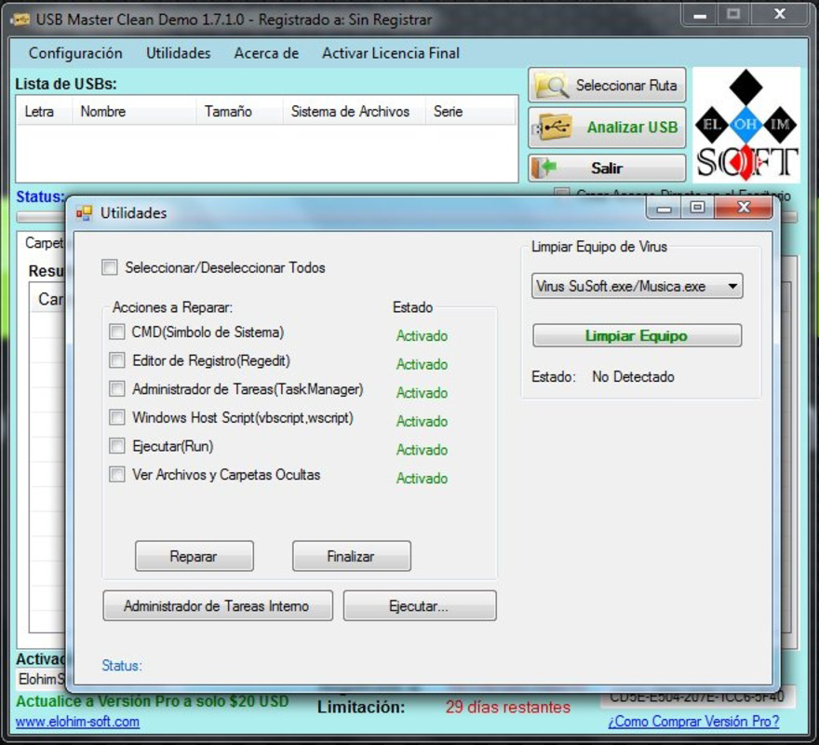This screenshot has width=819, height=745.
Task: Click the Utilidades window title icon
Action: coord(84,213)
